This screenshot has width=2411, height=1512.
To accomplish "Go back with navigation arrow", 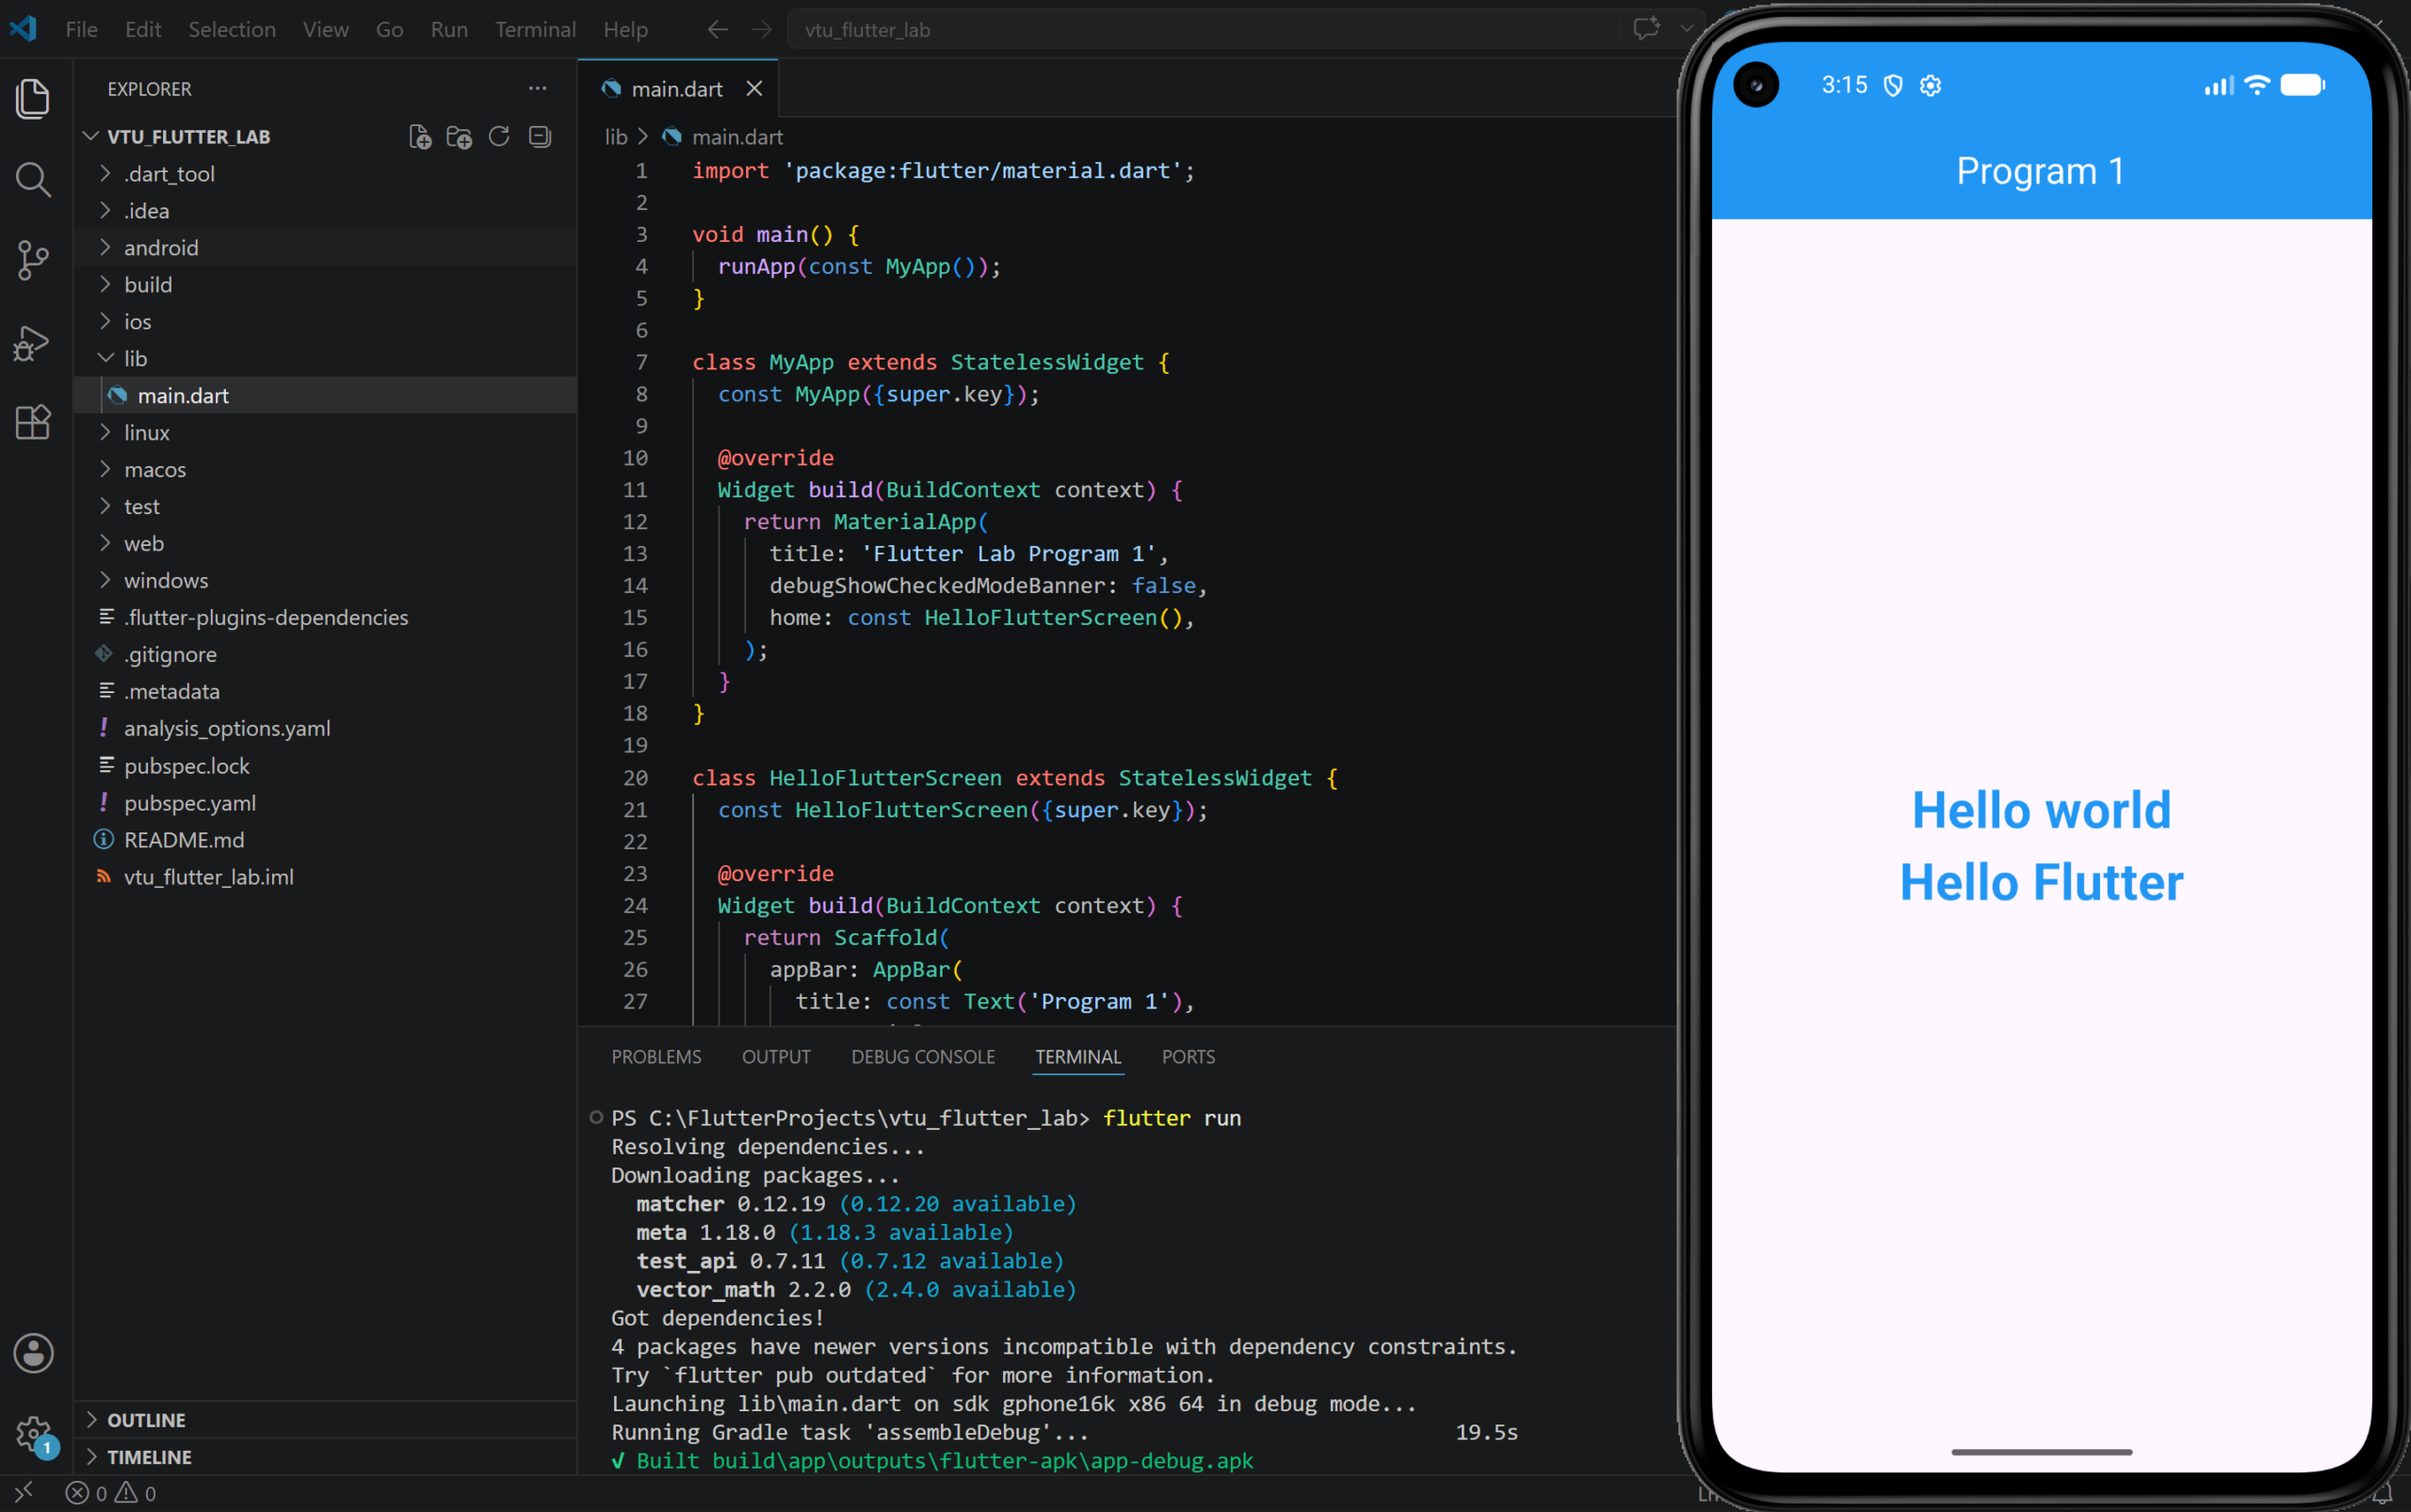I will 718,29.
